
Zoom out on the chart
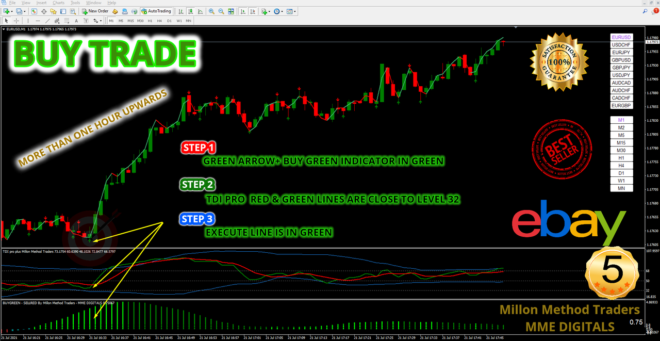(x=221, y=11)
